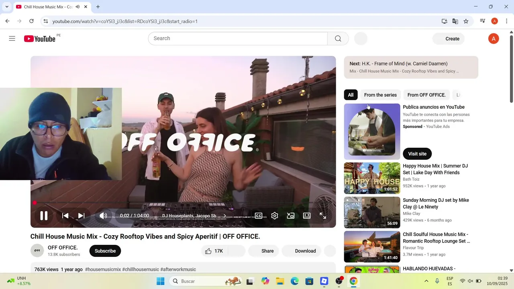Click the video progress bar
The image size is (514, 289).
[x=183, y=203]
